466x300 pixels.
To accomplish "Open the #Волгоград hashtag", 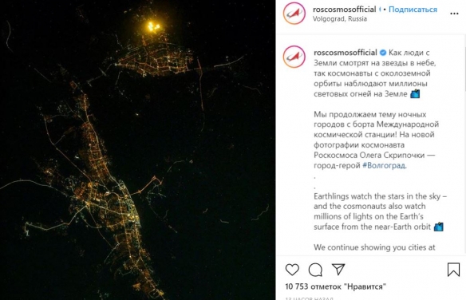I will 384,165.
